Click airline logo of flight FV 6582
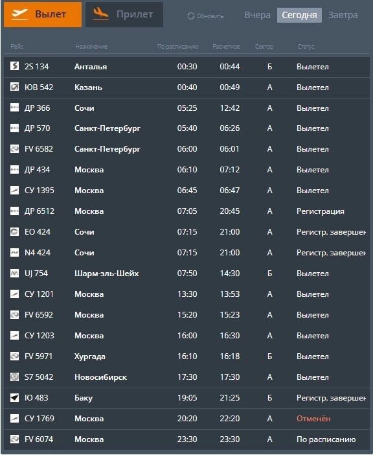 point(14,149)
